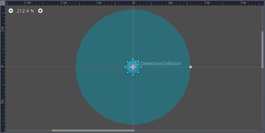Viewport: 265px width, 133px height.
Task: Zoom in with the plus button
Action: [x=40, y=11]
